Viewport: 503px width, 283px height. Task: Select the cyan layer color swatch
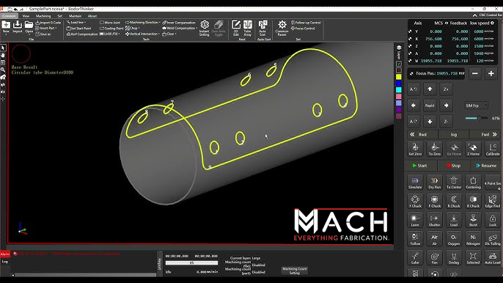398,90
